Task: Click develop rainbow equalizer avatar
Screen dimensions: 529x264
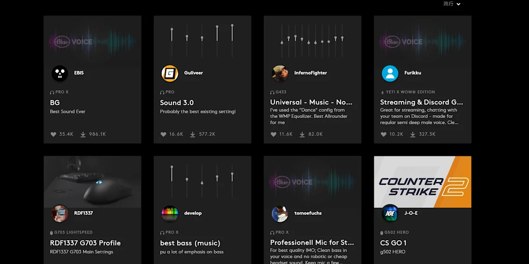Action: point(170,213)
